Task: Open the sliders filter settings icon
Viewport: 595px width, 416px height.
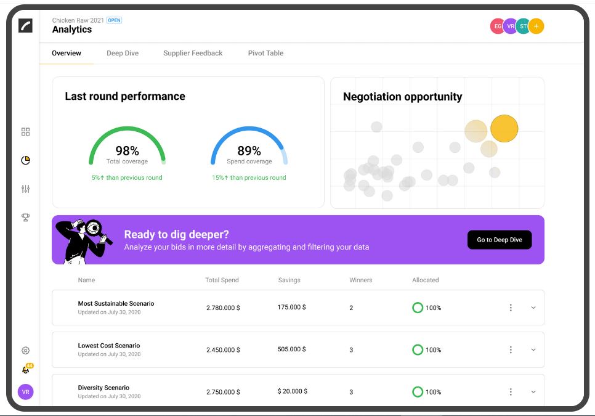Action: [25, 189]
